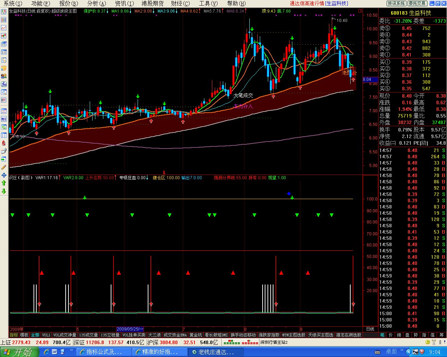447x357 pixels.
Task: Open the 老钱庄通达... taskbar window
Action: pyautogui.click(x=215, y=352)
